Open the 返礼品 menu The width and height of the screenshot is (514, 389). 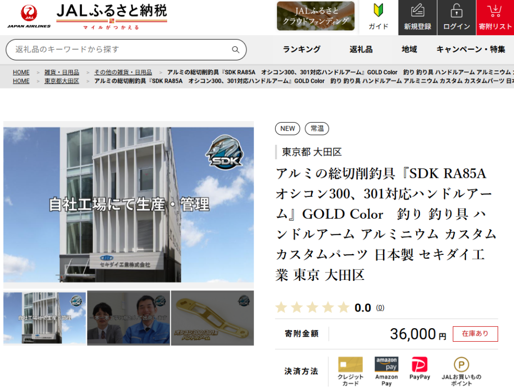point(361,49)
